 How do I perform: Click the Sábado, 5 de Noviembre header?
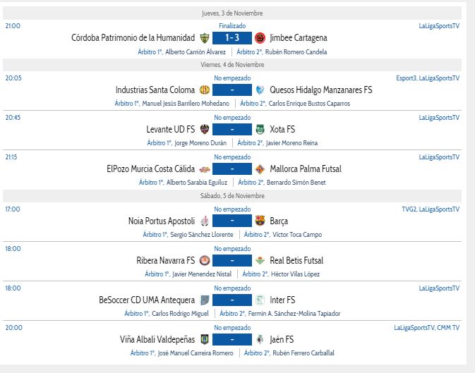[x=232, y=195]
